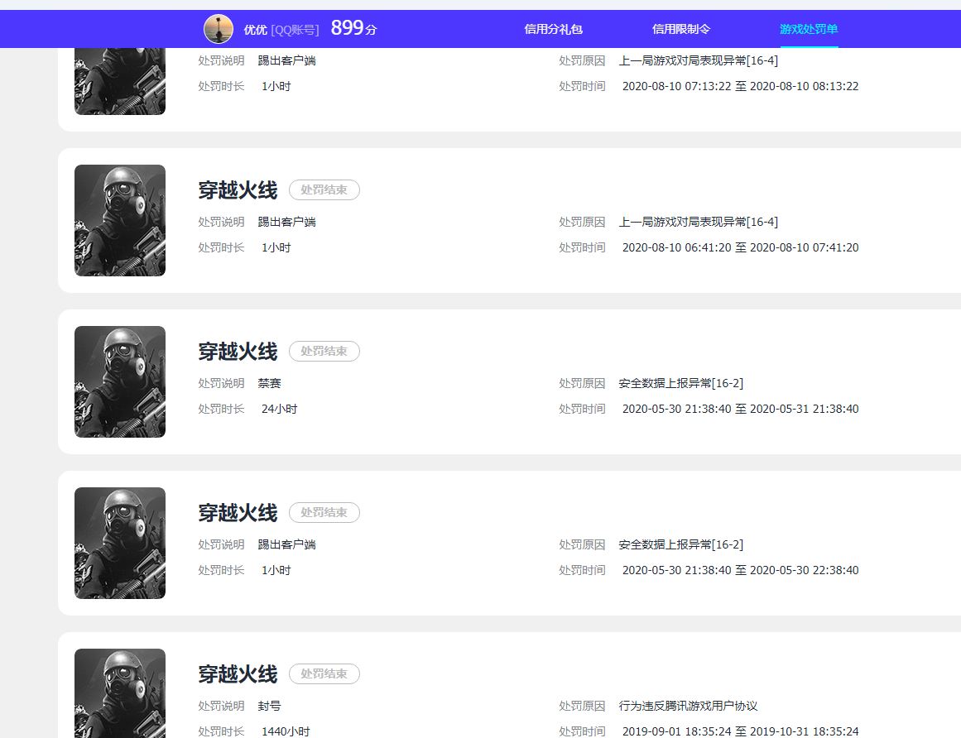Click the 处罚结束 badge for the penalty ending 22:38:40
961x738 pixels.
(324, 512)
